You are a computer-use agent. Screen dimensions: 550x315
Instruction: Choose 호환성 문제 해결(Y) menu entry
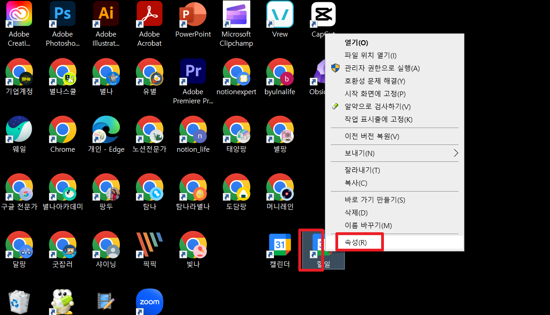[x=394, y=81]
